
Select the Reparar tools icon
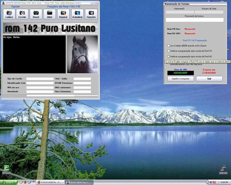[63, 14]
